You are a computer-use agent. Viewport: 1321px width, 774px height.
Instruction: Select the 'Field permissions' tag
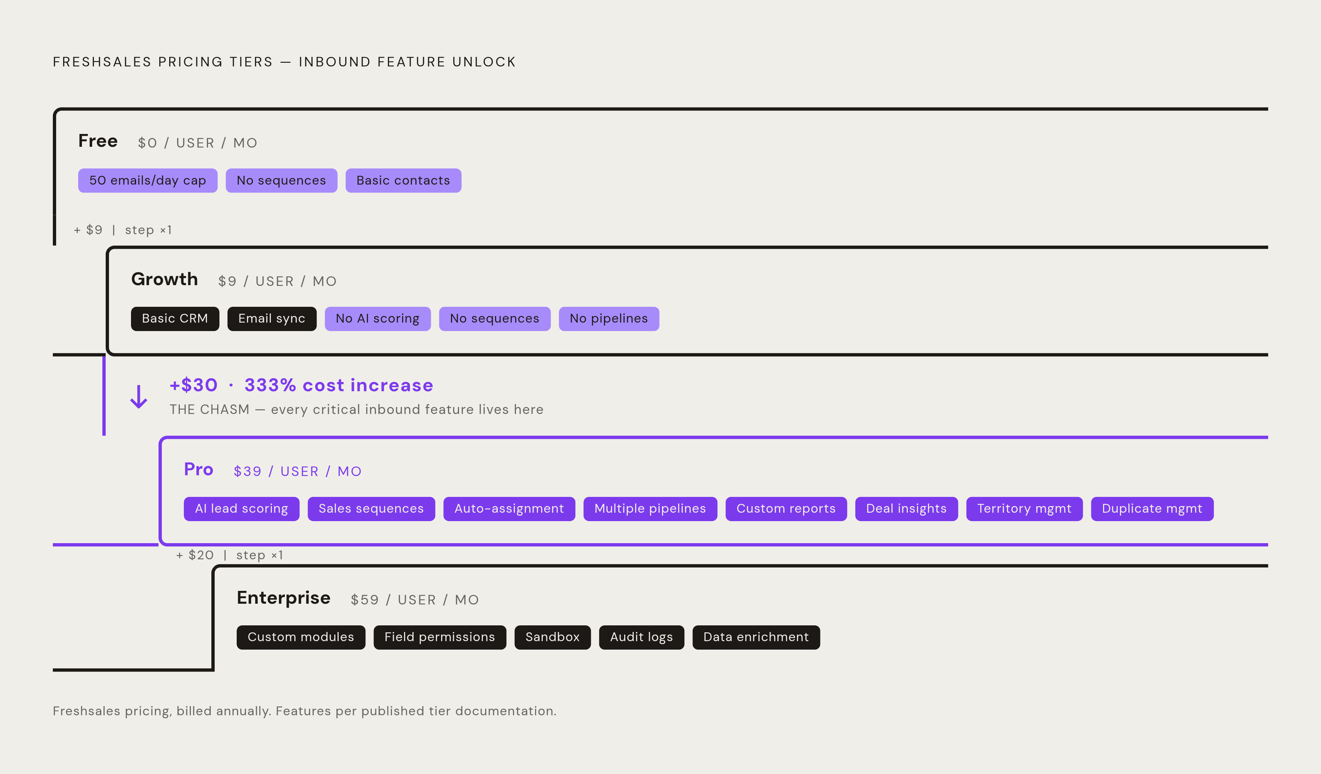tap(440, 637)
